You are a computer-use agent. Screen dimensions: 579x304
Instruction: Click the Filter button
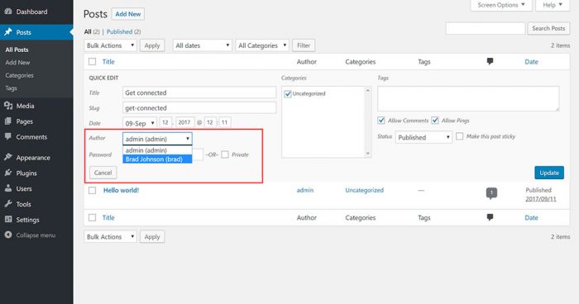click(x=304, y=45)
